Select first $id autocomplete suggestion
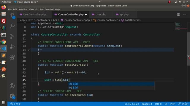190x106 pixels. [x=111, y=84]
